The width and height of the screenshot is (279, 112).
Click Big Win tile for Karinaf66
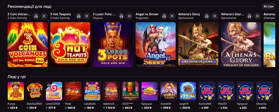tap(207, 91)
